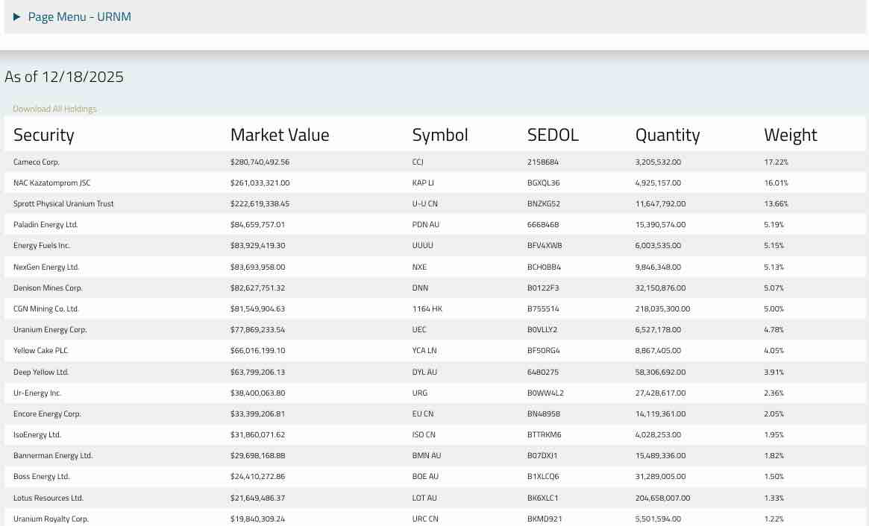The width and height of the screenshot is (869, 526).
Task: Click the BN48958 SEDOL cell
Action: tap(544, 413)
